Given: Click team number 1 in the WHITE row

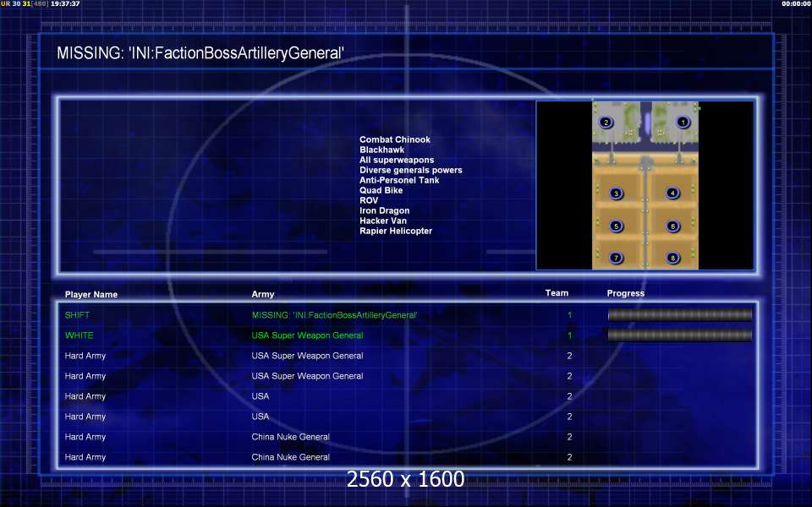Looking at the screenshot, I should 569,335.
